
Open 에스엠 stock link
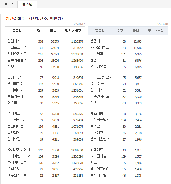pyautogui.click(x=95, y=126)
